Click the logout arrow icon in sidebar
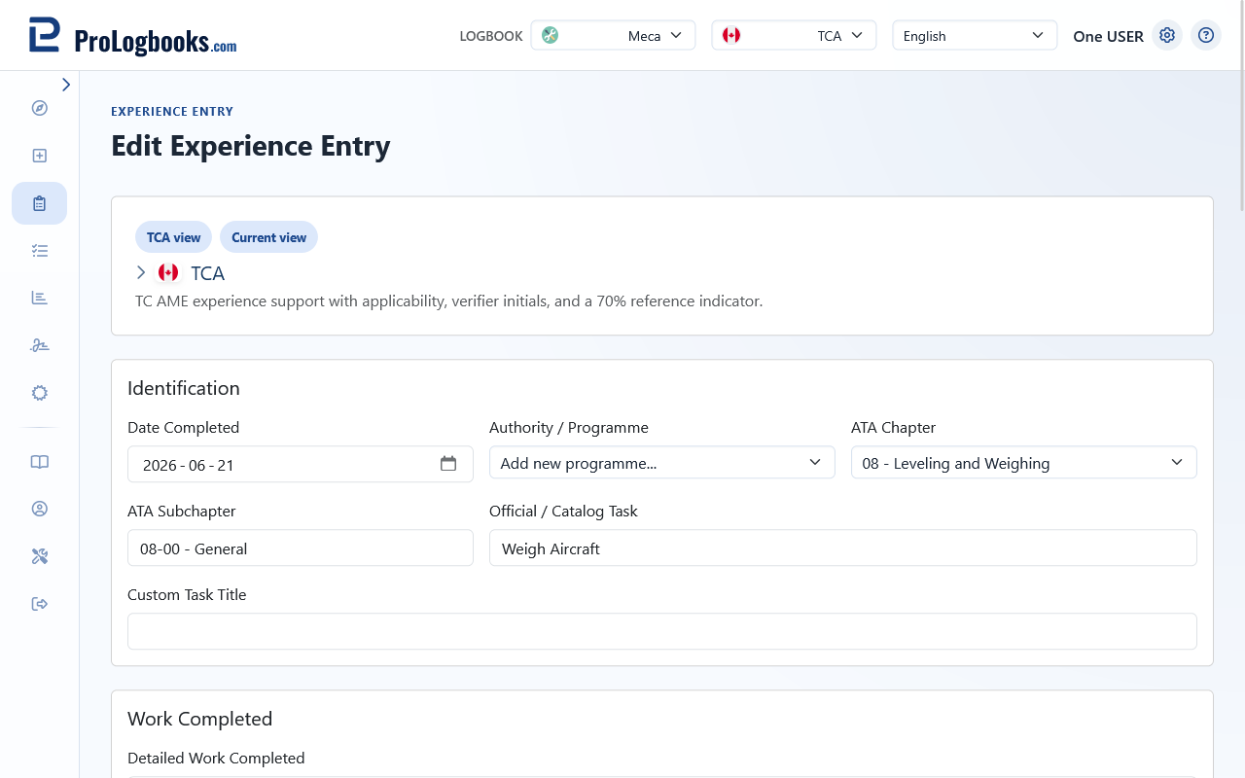This screenshot has height=778, width=1245. coord(40,604)
